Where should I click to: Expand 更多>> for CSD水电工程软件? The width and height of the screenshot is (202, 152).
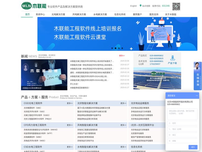point(70,147)
